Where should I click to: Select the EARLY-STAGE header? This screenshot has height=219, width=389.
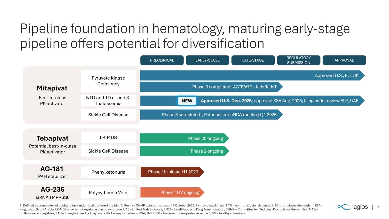207,60
